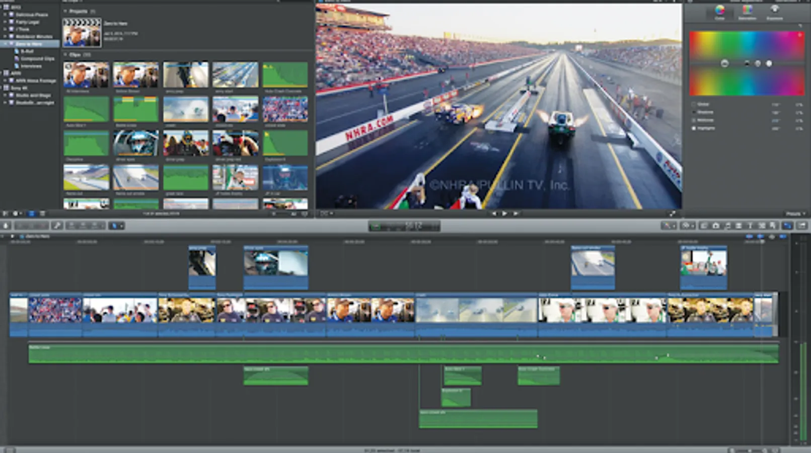
Task: Open the Keyword Editor key icon
Action: pyautogui.click(x=57, y=226)
